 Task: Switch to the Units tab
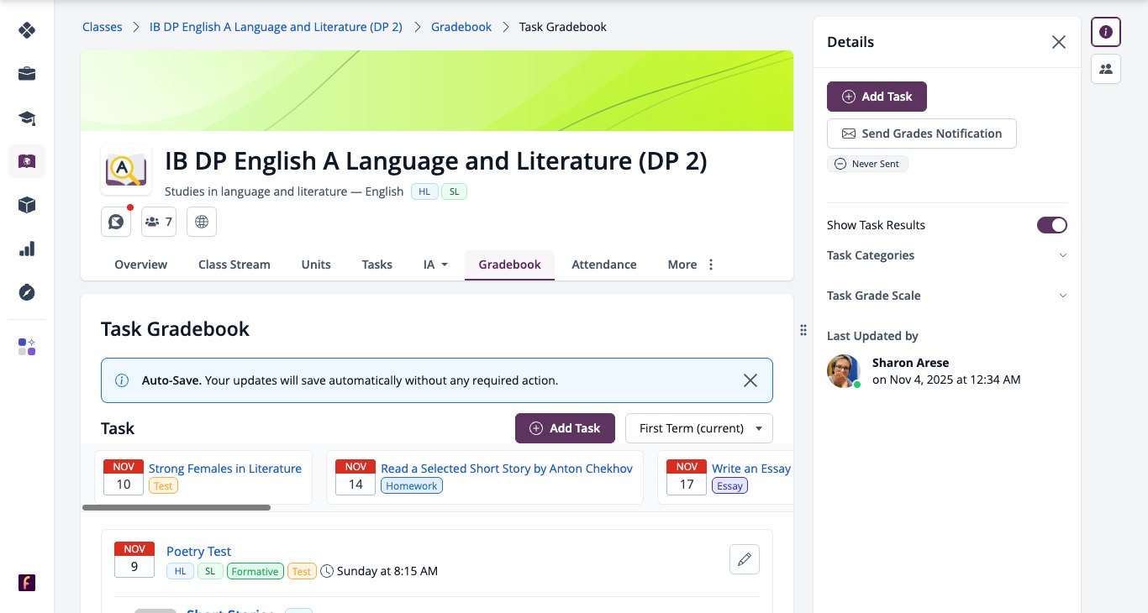coord(316,265)
